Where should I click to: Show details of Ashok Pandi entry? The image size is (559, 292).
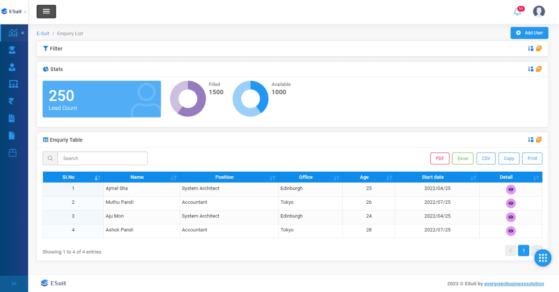click(510, 231)
